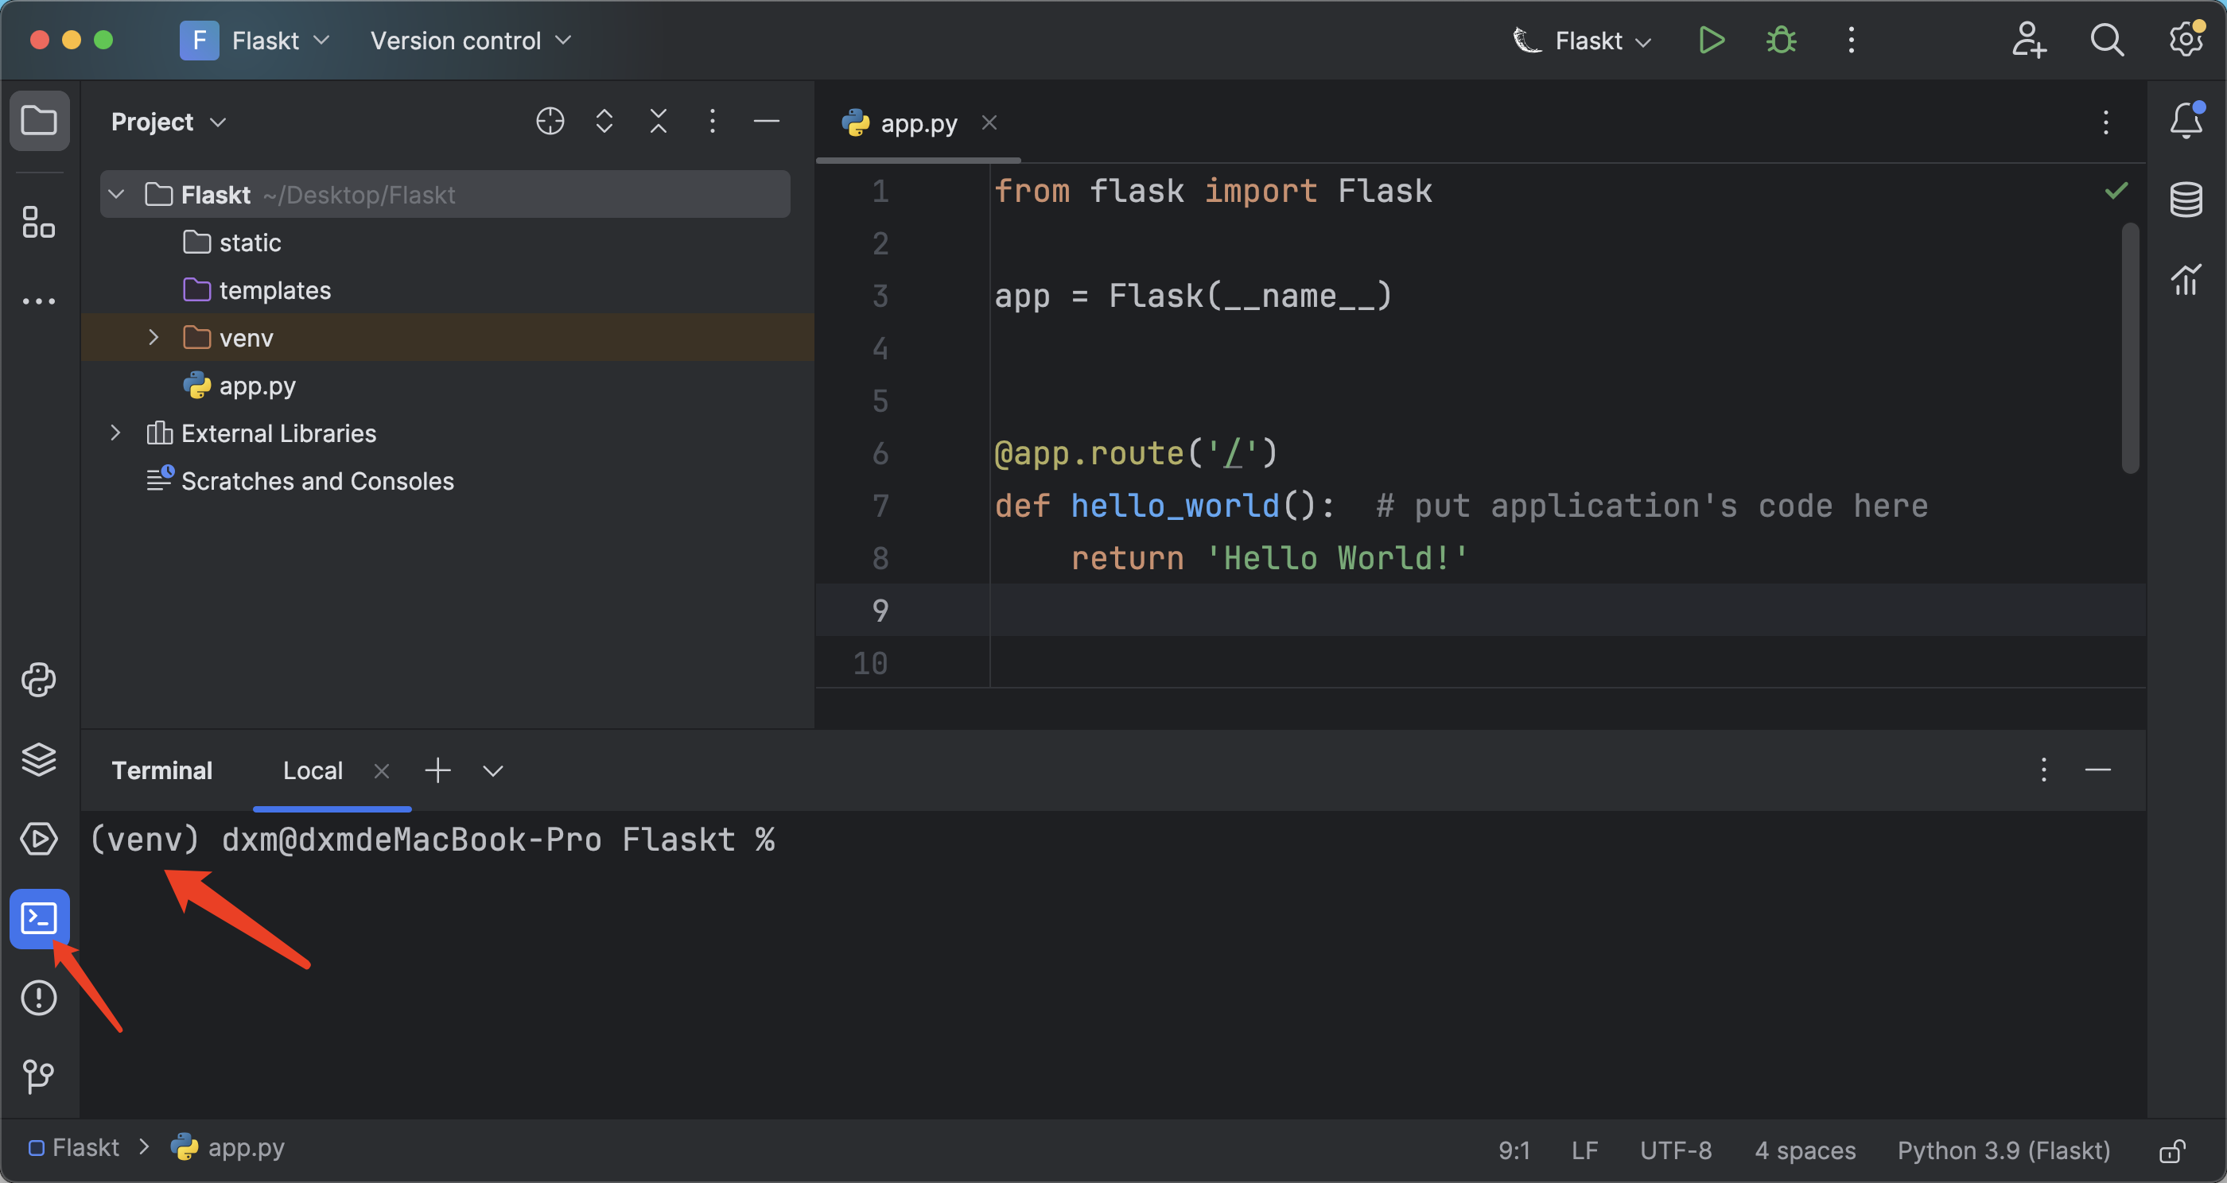Debug the Flaskt configuration
This screenshot has width=2227, height=1183.
tap(1781, 41)
